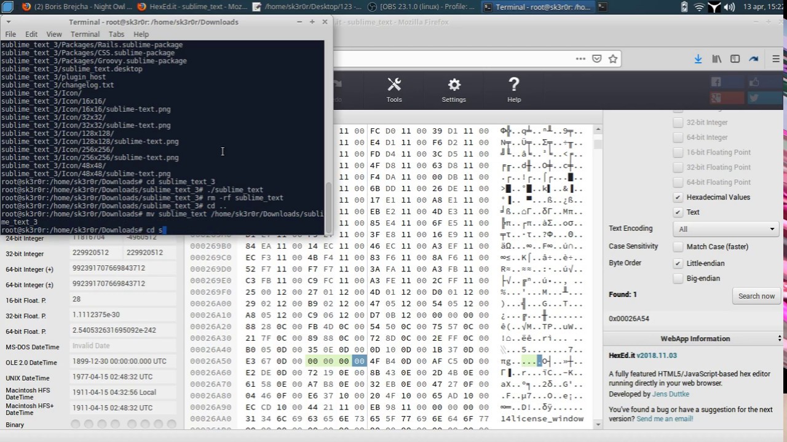Open the page actions three-dot menu
Viewport: 787px width, 442px height.
pos(580,59)
